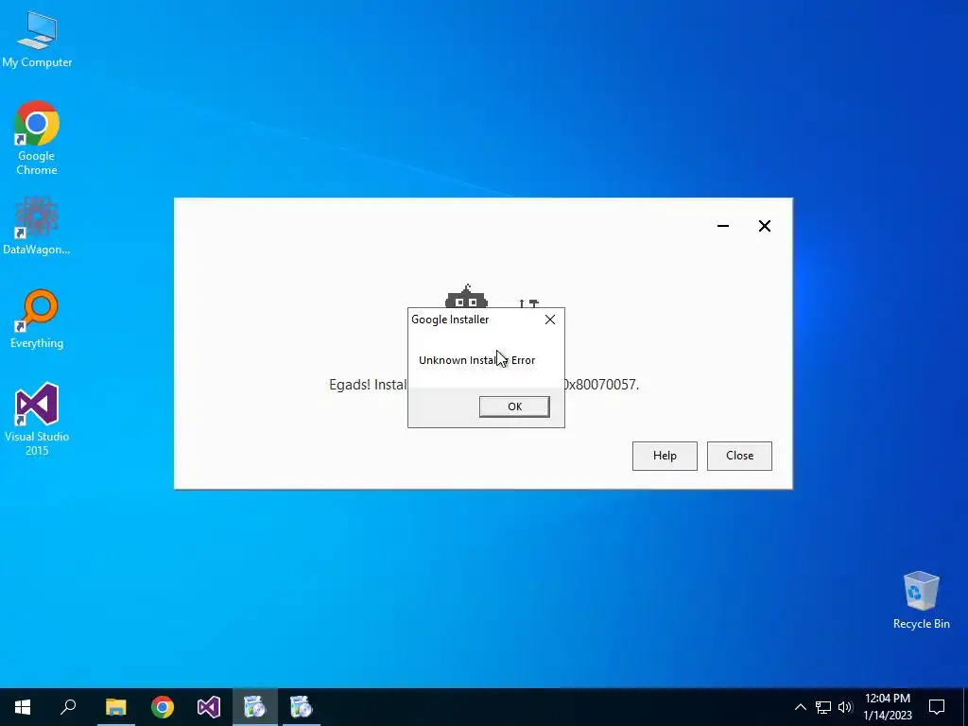
Task: Close the installer window with the X button
Action: pyautogui.click(x=764, y=226)
